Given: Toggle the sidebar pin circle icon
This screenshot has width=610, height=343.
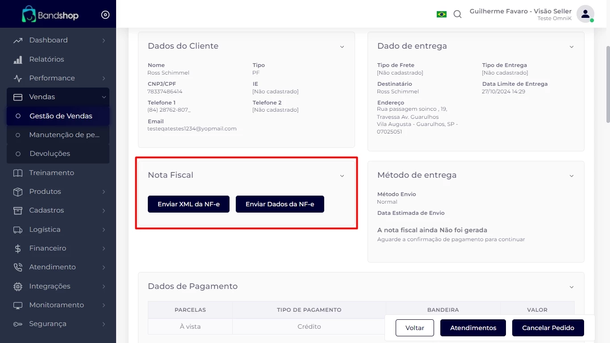Looking at the screenshot, I should (x=105, y=15).
